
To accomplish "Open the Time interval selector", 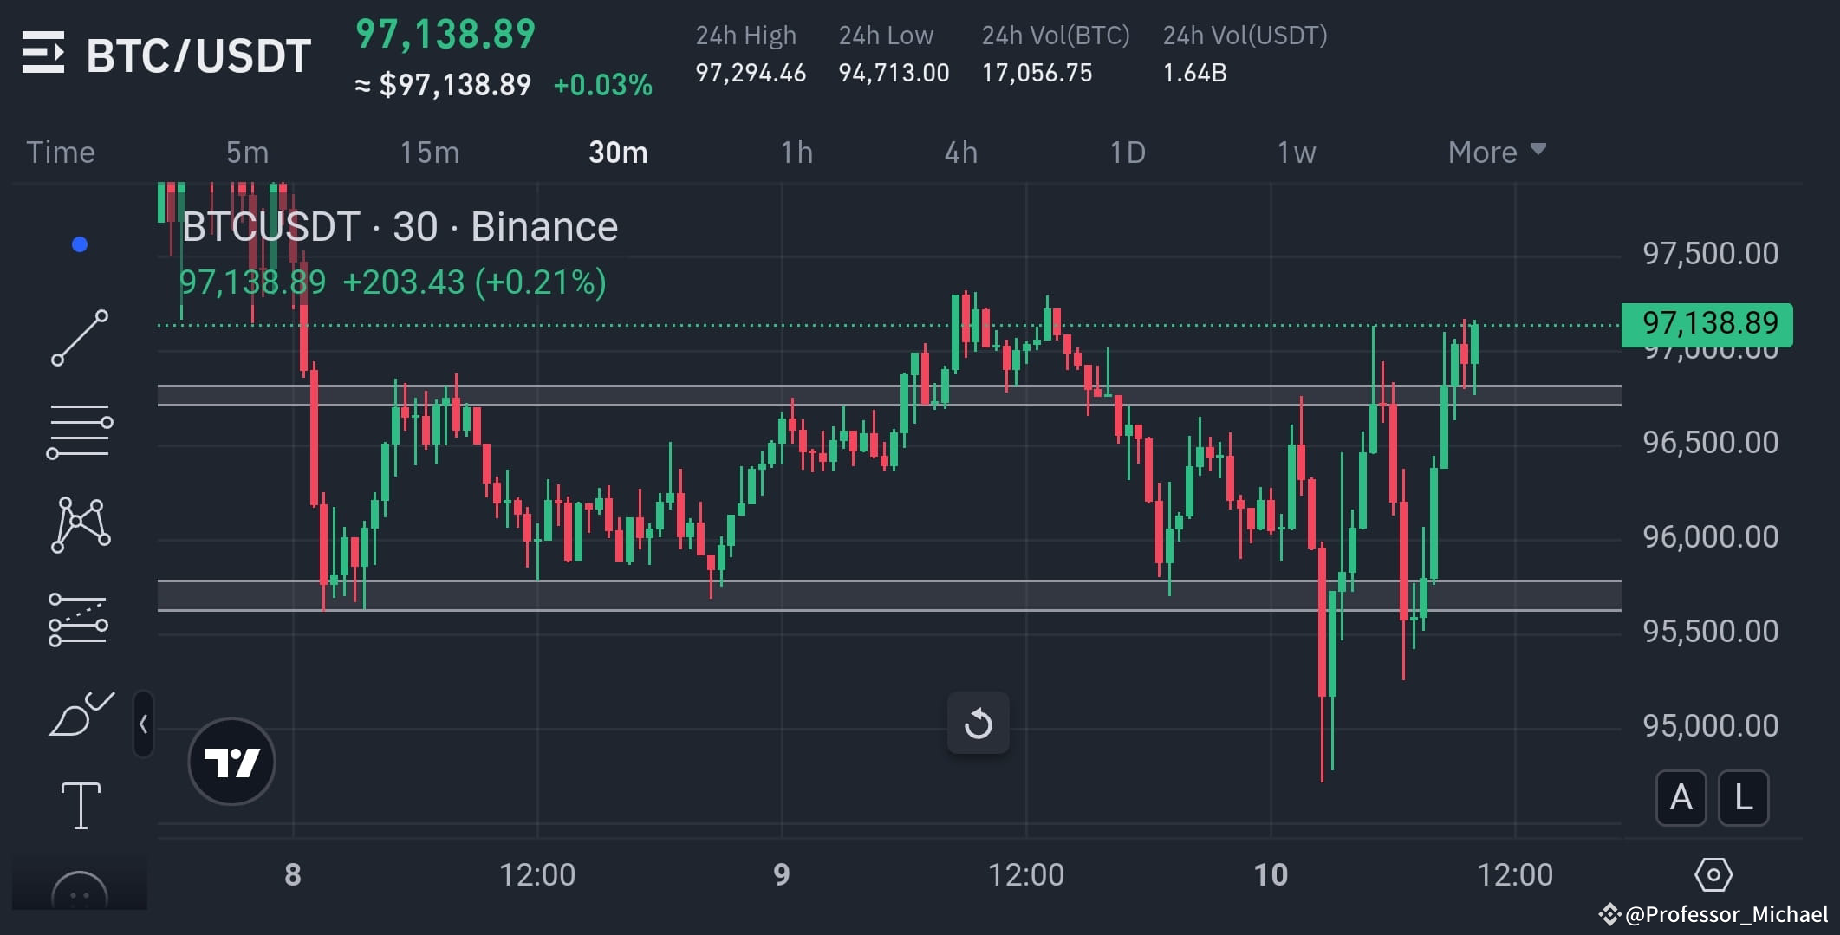I will [61, 152].
